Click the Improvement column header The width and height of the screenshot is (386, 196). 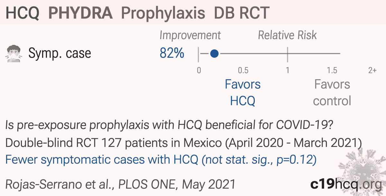(190, 35)
